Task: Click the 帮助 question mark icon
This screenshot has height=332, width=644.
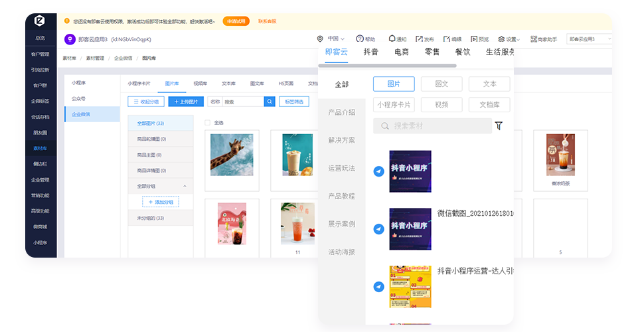Action: click(x=360, y=39)
